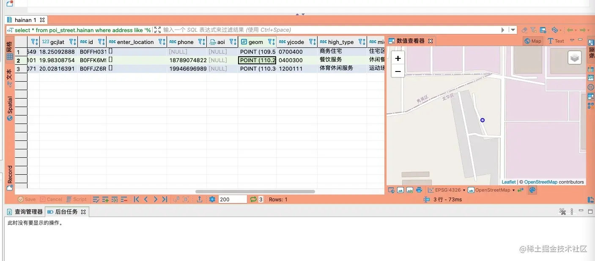Open the EPSG:4326 SRID dropdown

coord(447,190)
